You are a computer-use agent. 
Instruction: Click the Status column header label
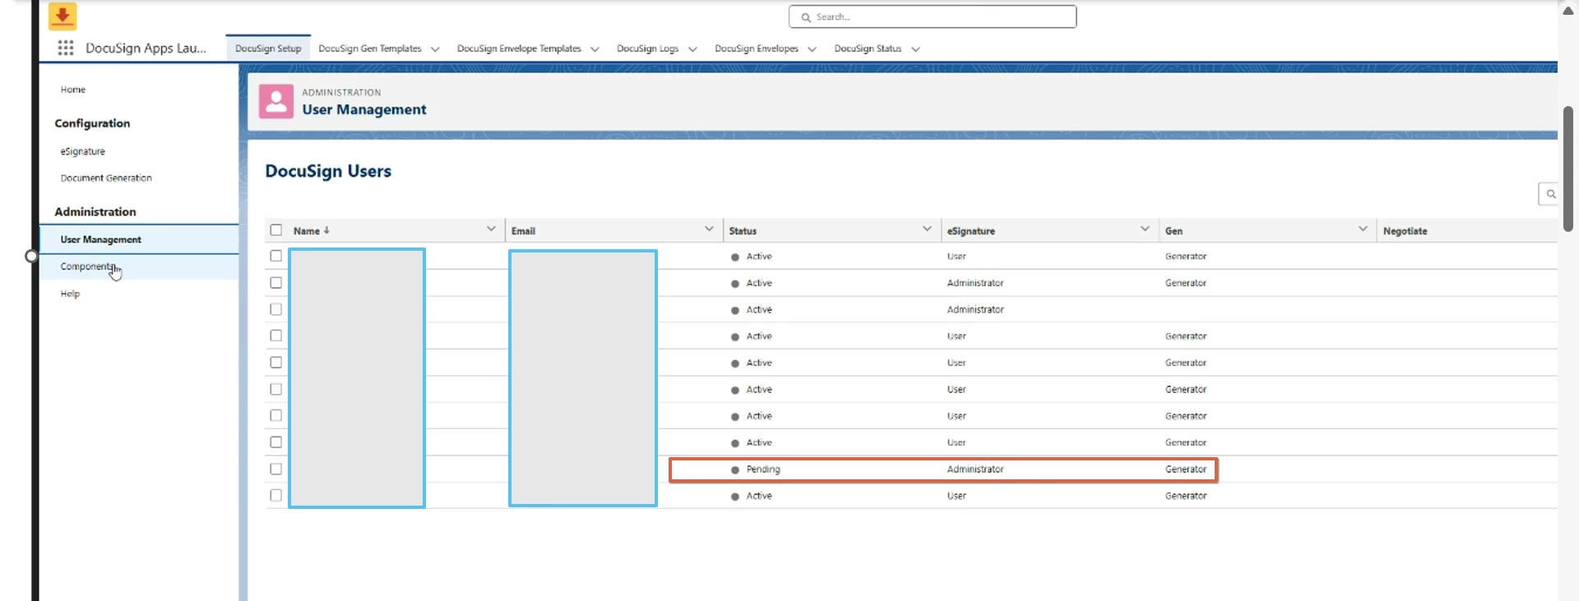click(x=743, y=231)
